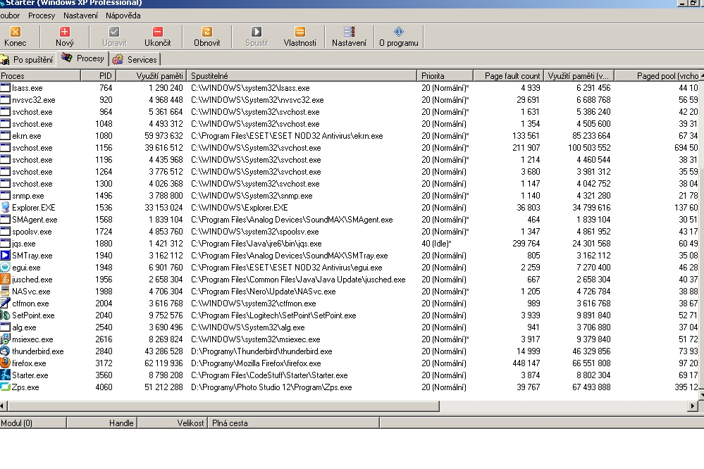704x469 pixels.
Task: Select the thunderbird.exe process row
Action: (37, 351)
